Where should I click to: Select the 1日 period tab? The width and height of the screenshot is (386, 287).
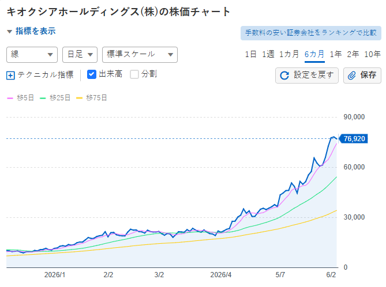[250, 54]
